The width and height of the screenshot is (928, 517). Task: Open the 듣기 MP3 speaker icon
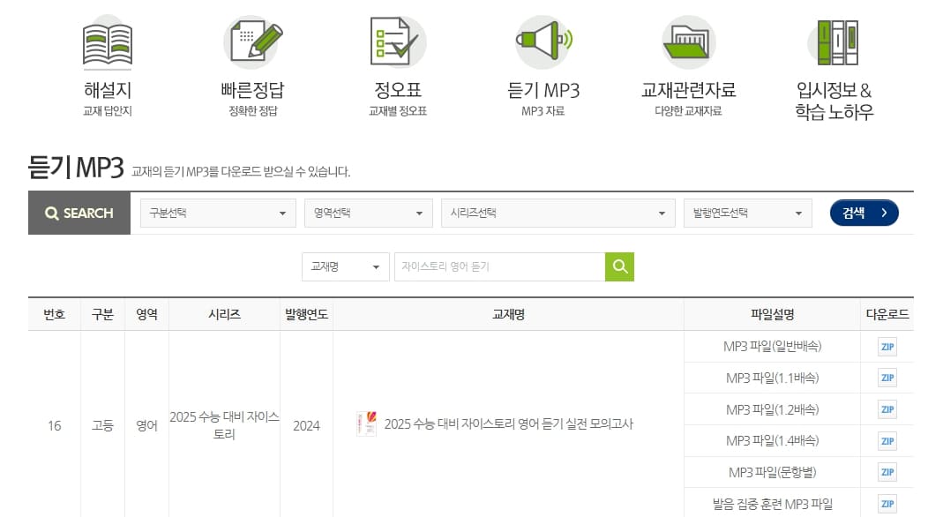[543, 41]
